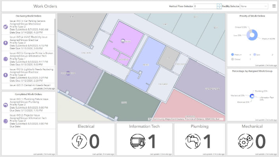
Task: Click the WO 5 Computer Printer icon
Action: coord(6,59)
